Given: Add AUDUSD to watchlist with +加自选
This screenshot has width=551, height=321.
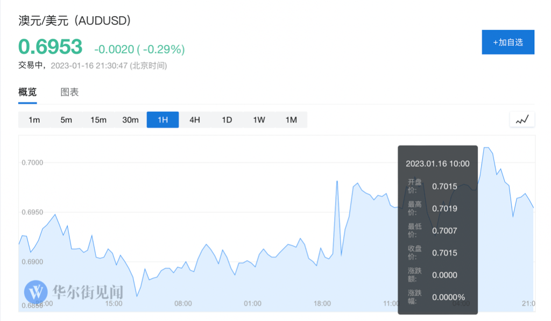Looking at the screenshot, I should pyautogui.click(x=507, y=42).
